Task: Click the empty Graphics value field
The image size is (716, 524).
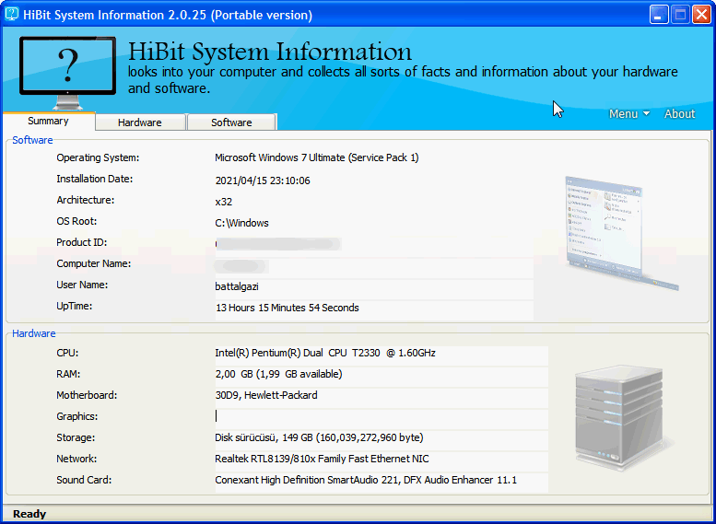Action: (381, 416)
